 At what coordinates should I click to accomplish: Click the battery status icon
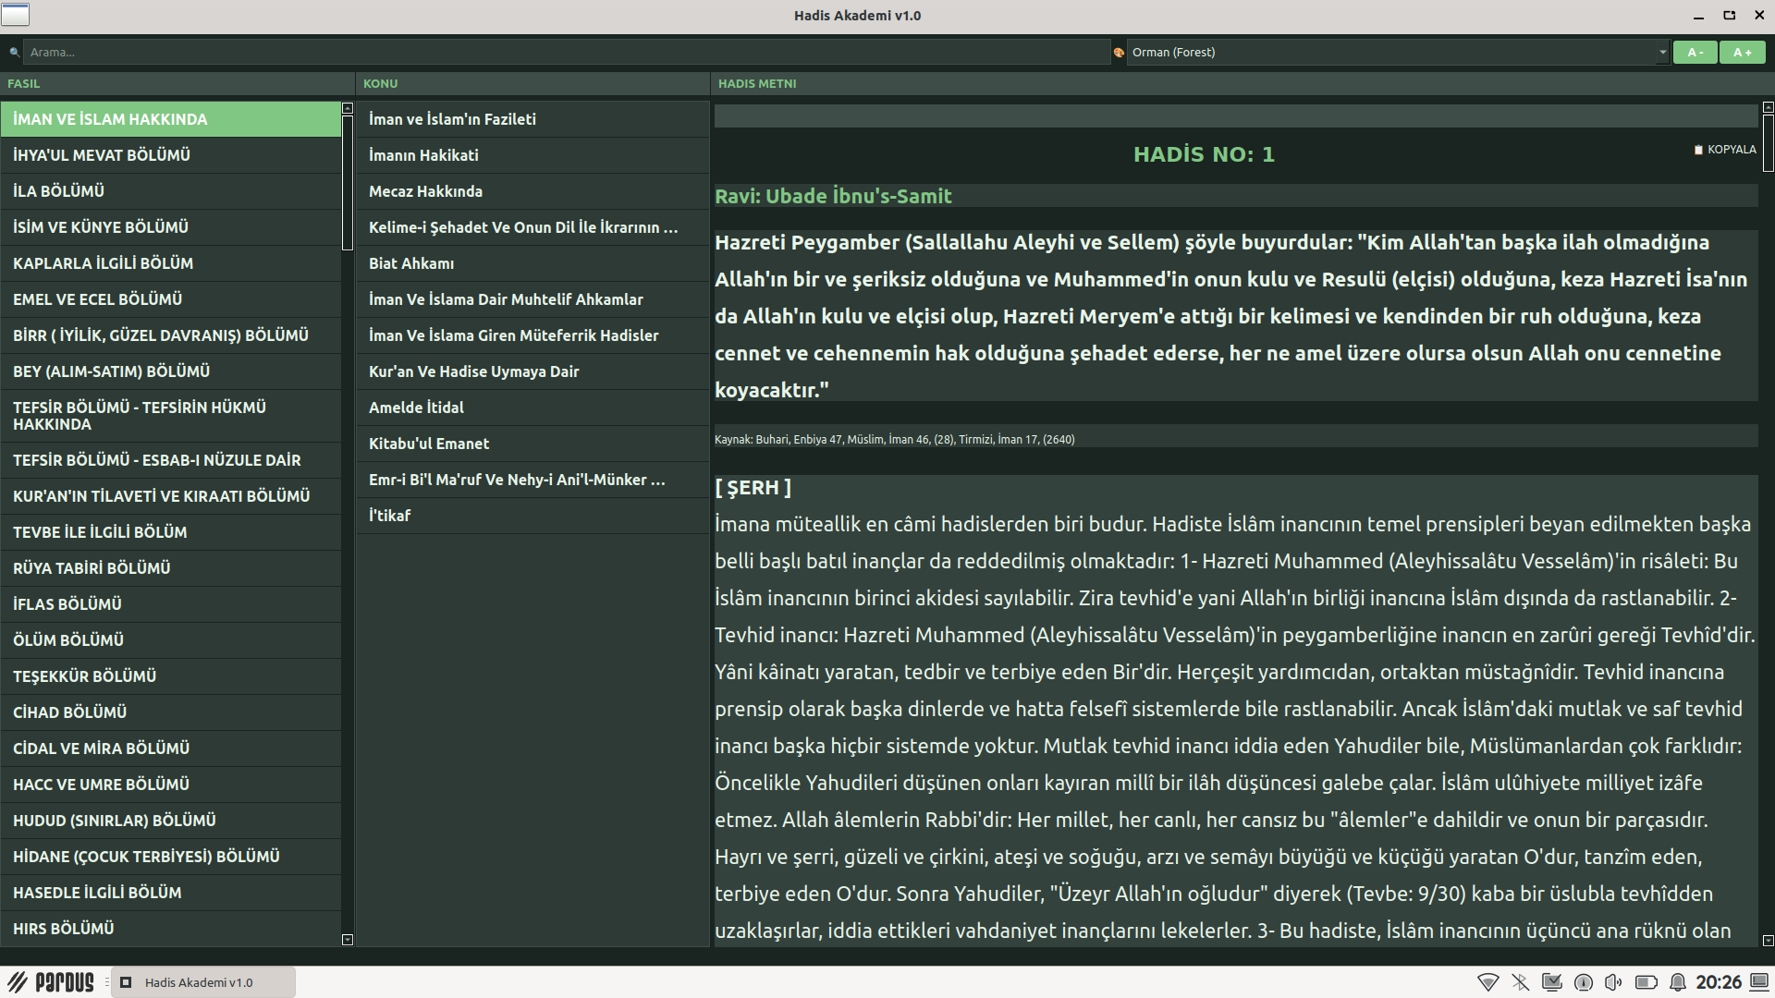click(1646, 982)
